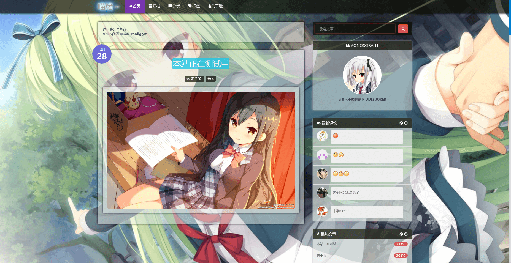Click the 205℃ badge in the hot articles list
This screenshot has height=263, width=511.
(401, 256)
